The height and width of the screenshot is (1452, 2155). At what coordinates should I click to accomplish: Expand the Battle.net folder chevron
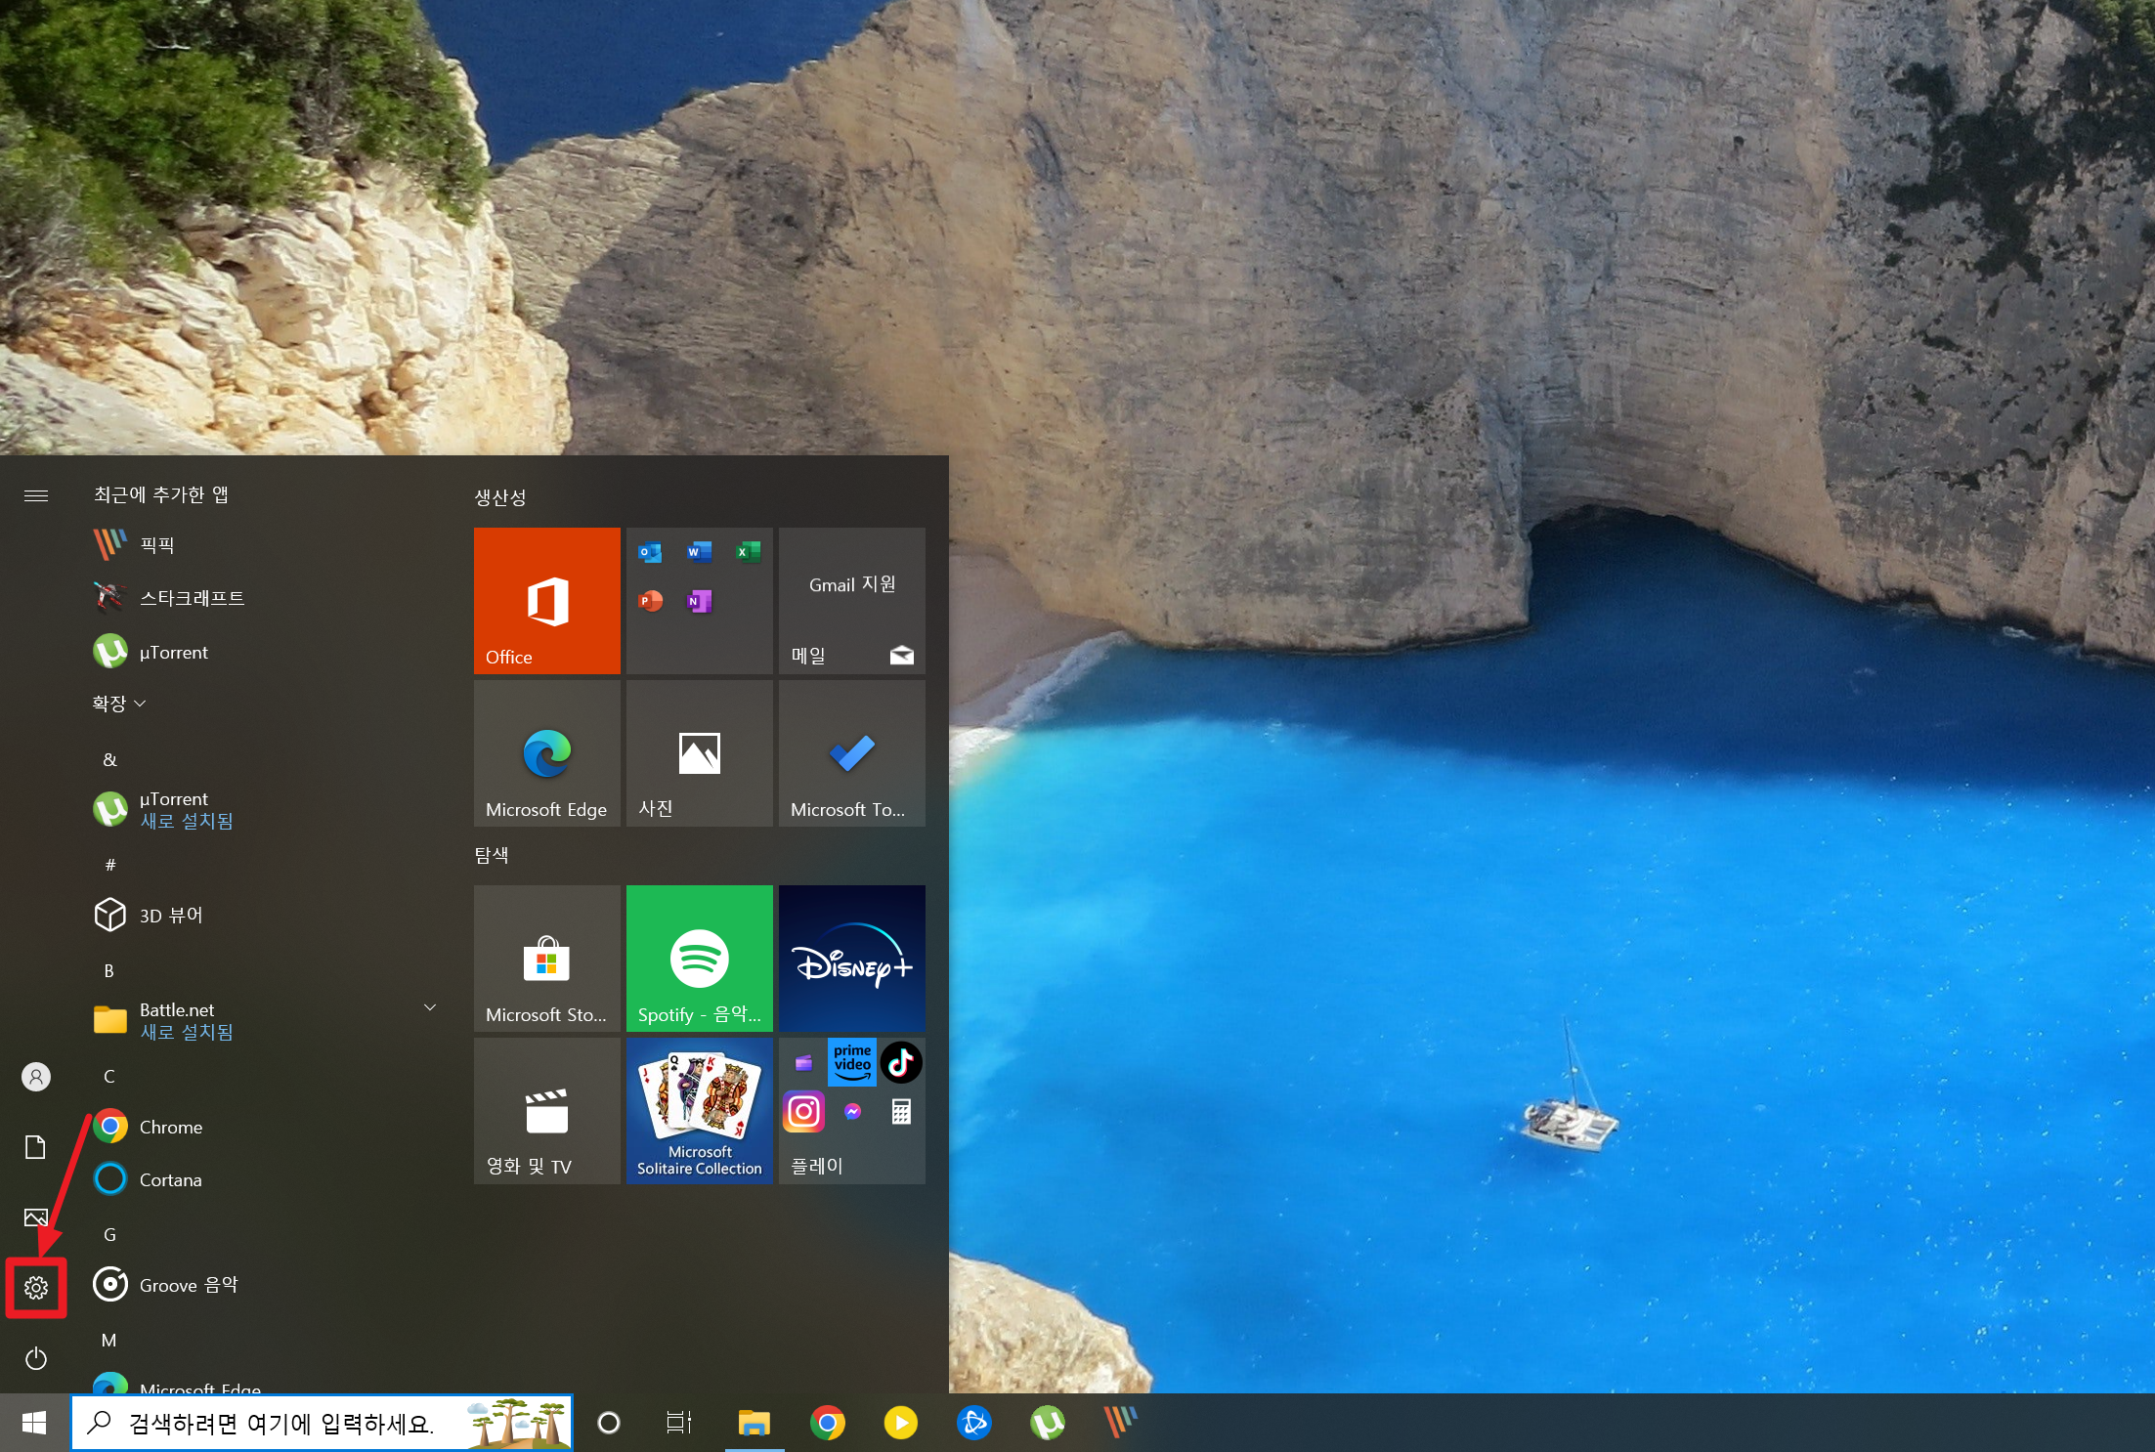pos(429,1007)
